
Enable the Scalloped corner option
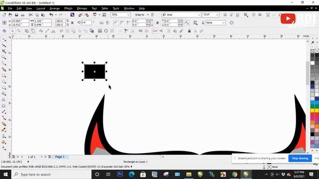[122, 23]
